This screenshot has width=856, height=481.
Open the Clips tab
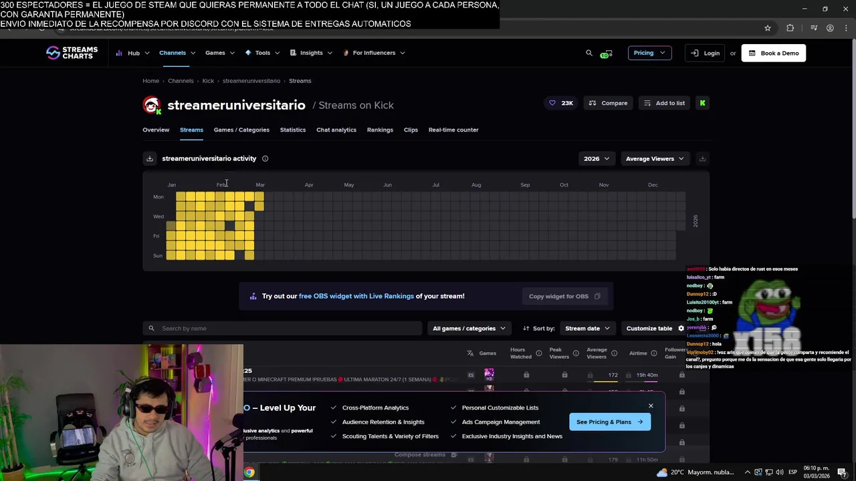coord(411,130)
